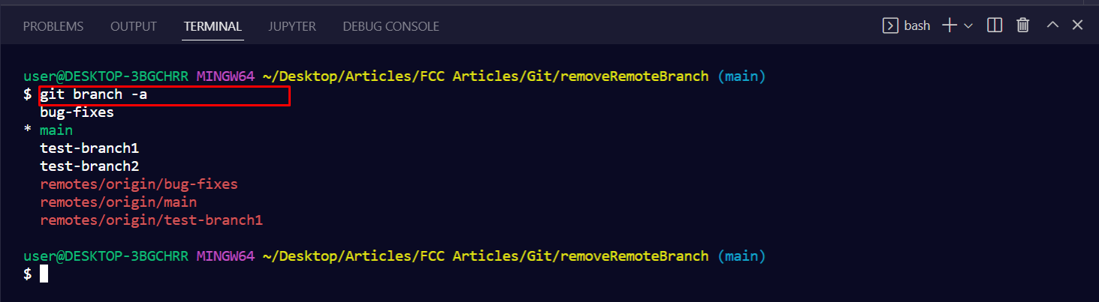Image resolution: width=1099 pixels, height=302 pixels.
Task: Close the panel with X icon
Action: coord(1077,25)
